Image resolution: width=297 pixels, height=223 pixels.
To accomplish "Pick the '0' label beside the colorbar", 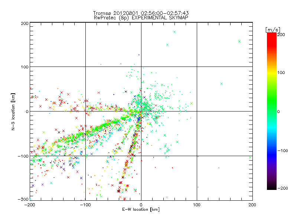I will click(x=278, y=111).
